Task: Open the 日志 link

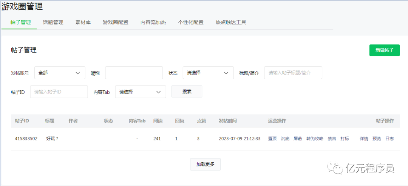Action: pyautogui.click(x=389, y=139)
